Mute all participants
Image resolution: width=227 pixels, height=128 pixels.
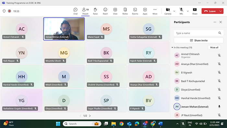[x=214, y=47]
